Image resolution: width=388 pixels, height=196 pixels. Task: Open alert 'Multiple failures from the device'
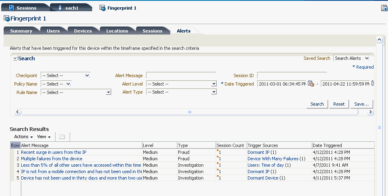click(52, 159)
